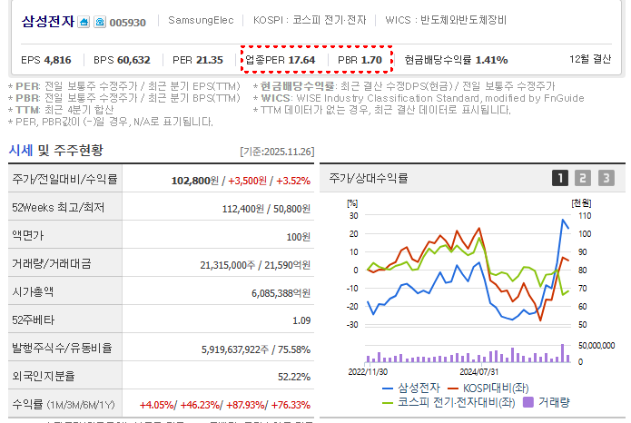Click the 액면가 100원 value
Image resolution: width=631 pixels, height=423 pixels.
(298, 237)
